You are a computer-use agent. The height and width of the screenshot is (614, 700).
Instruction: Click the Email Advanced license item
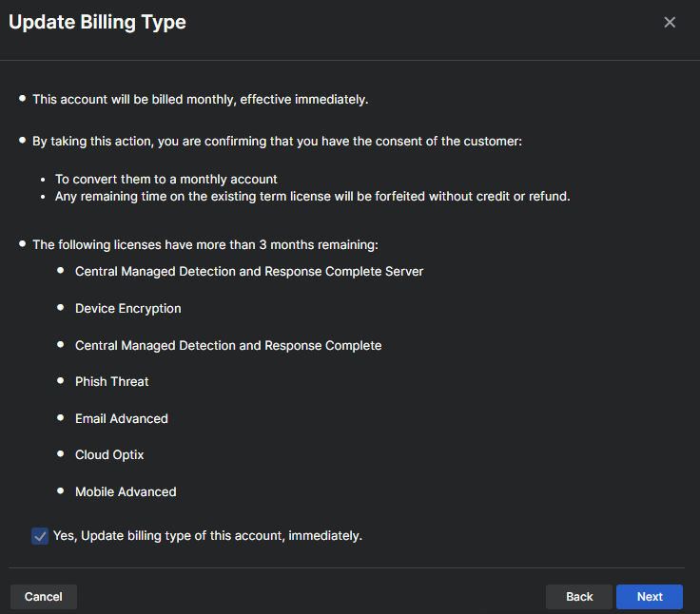pyautogui.click(x=122, y=419)
